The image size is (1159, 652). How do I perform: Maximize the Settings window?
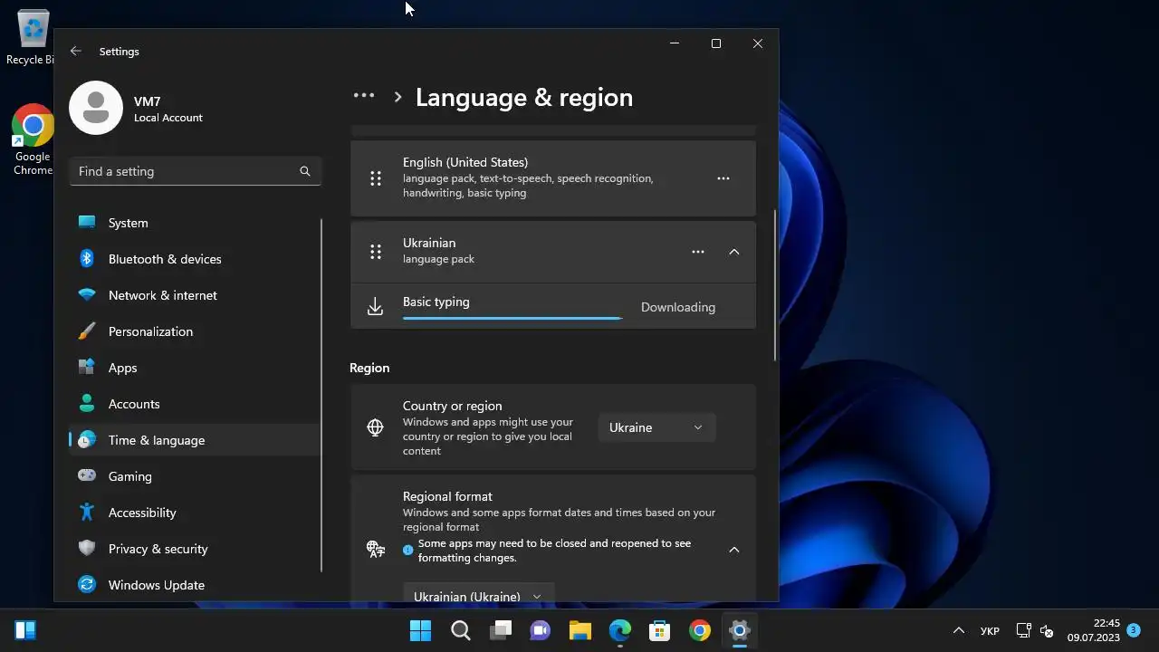click(x=716, y=43)
